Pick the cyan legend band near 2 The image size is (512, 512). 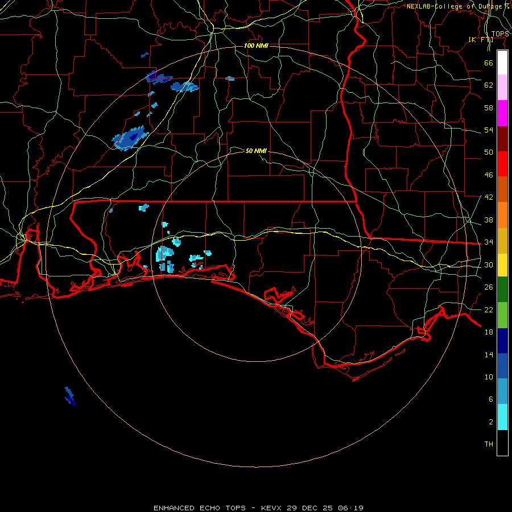coord(502,417)
